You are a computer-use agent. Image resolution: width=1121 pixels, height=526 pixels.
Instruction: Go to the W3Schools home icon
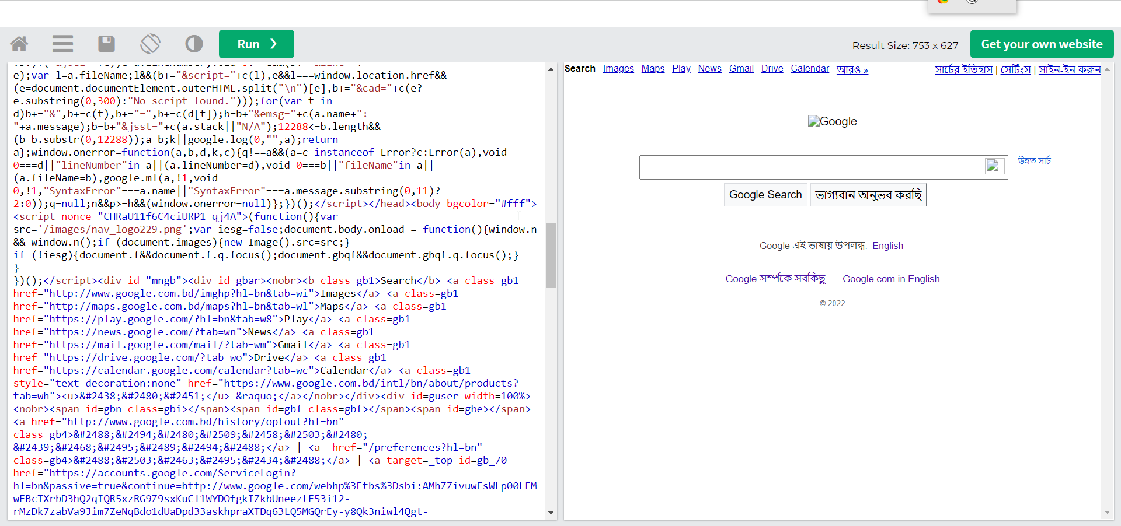pyautogui.click(x=19, y=44)
